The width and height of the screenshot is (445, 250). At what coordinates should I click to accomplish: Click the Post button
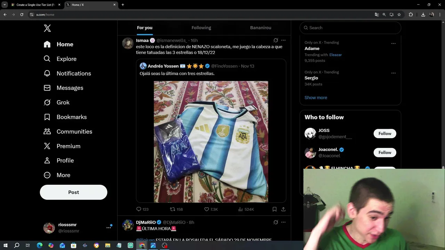(73, 192)
